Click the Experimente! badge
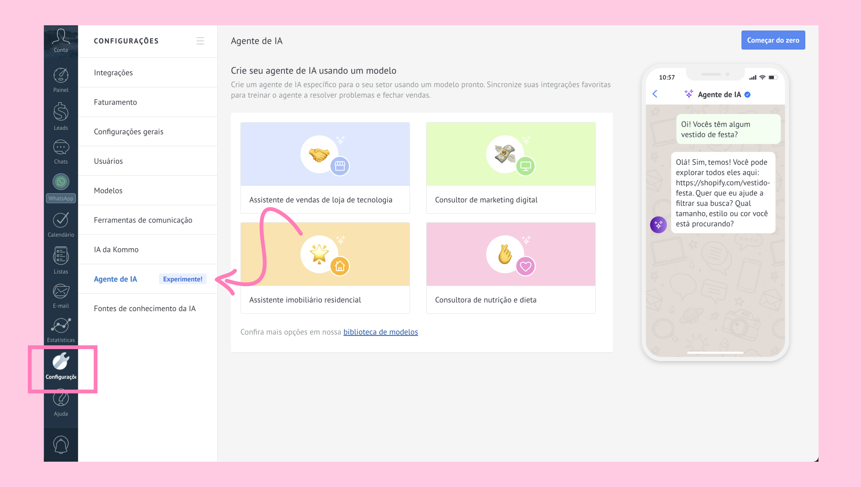 click(182, 279)
